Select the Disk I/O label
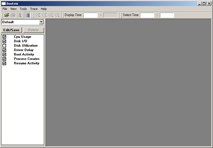This screenshot has height=148, width=213. click(x=21, y=41)
